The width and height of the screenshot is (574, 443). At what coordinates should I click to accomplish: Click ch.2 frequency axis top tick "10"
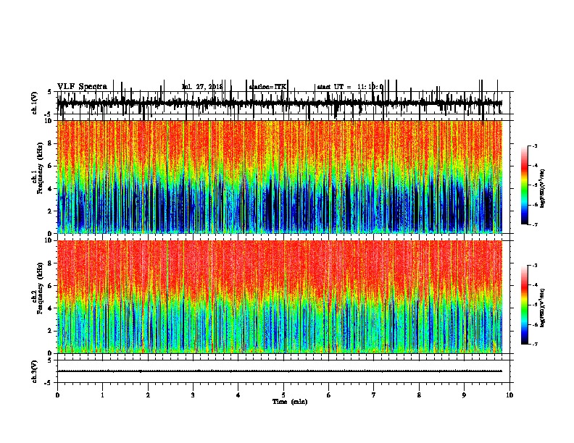point(49,240)
